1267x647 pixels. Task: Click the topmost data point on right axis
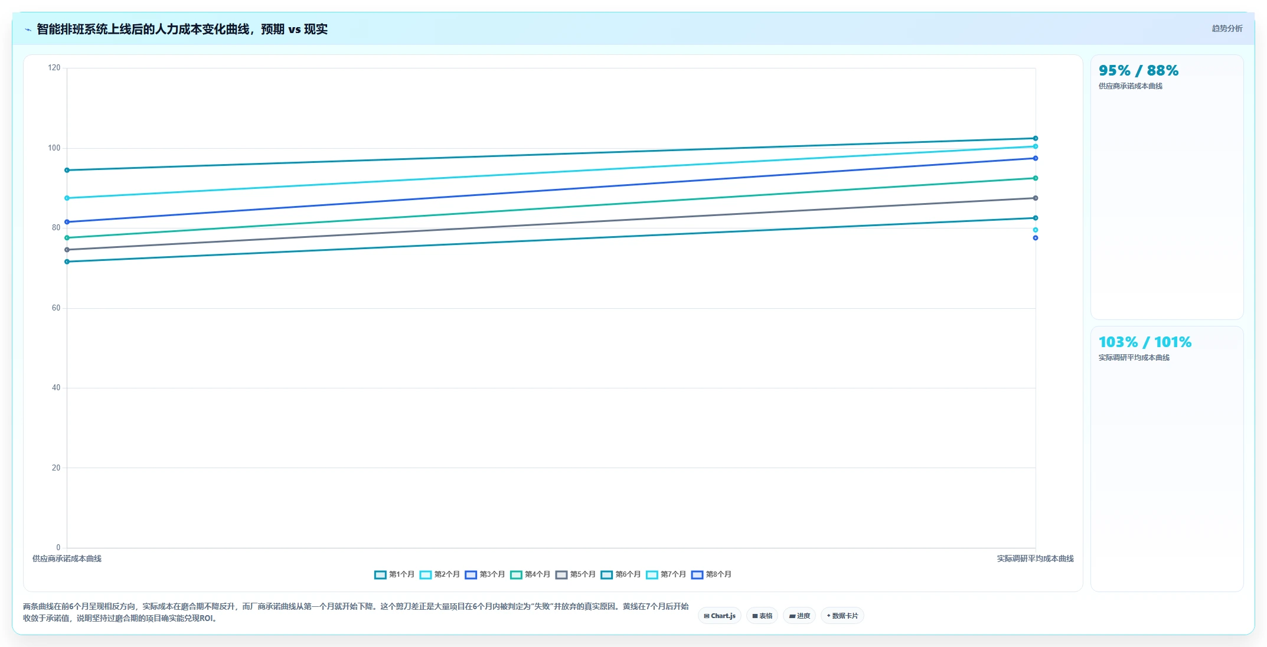(1035, 139)
